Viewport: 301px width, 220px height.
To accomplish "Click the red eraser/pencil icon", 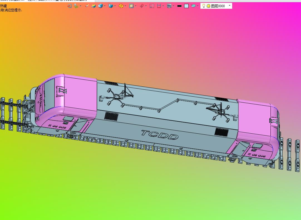I will [x=87, y=6].
